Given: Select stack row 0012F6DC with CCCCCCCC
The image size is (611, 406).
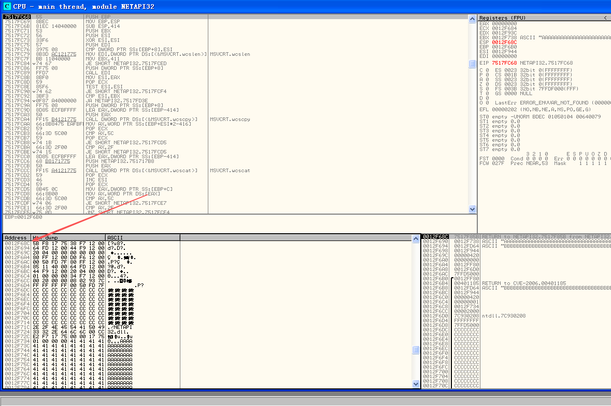Looking at the screenshot, I should pyautogui.click(x=517, y=330).
